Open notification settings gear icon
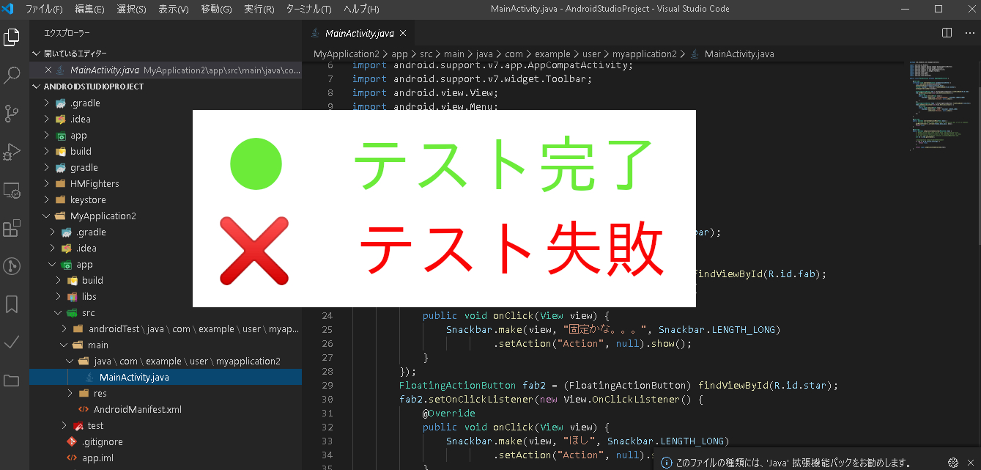Image resolution: width=981 pixels, height=470 pixels. click(953, 463)
